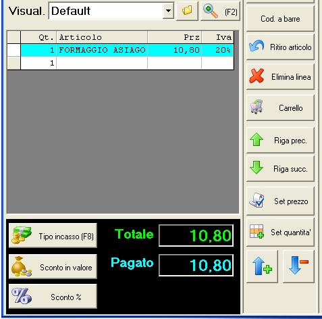Click the Ritiro articolo return-arrow button
Screen dimensions: 322x319
tap(280, 47)
